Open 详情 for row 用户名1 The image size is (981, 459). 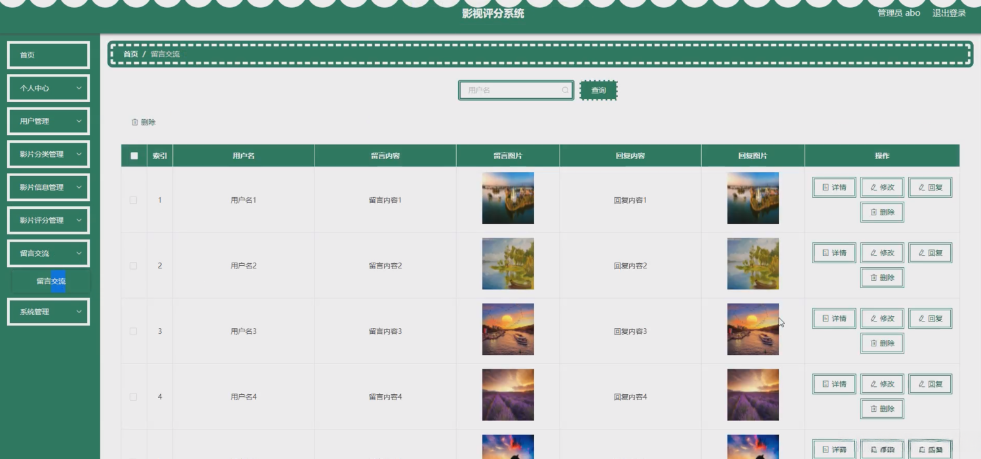834,187
